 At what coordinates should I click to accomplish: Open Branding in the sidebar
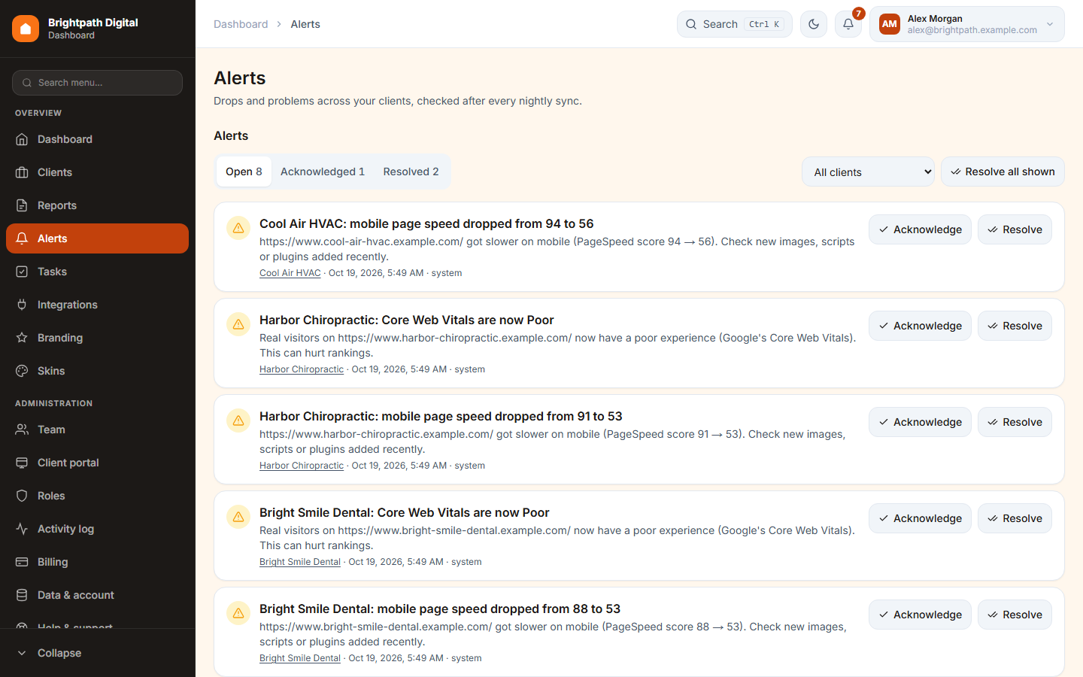98,338
